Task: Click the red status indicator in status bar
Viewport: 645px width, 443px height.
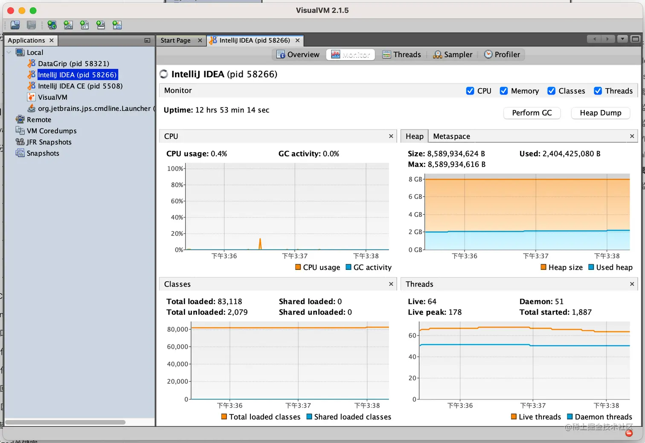Action: [x=629, y=434]
